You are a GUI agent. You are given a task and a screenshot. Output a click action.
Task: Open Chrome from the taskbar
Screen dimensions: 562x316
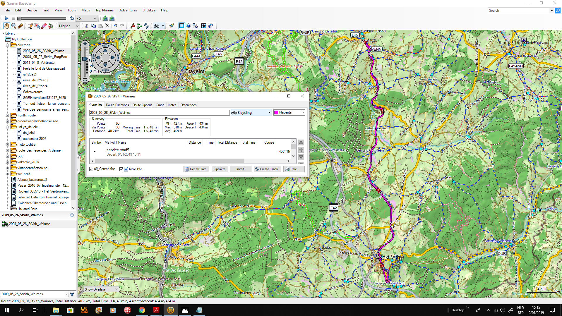click(x=142, y=310)
